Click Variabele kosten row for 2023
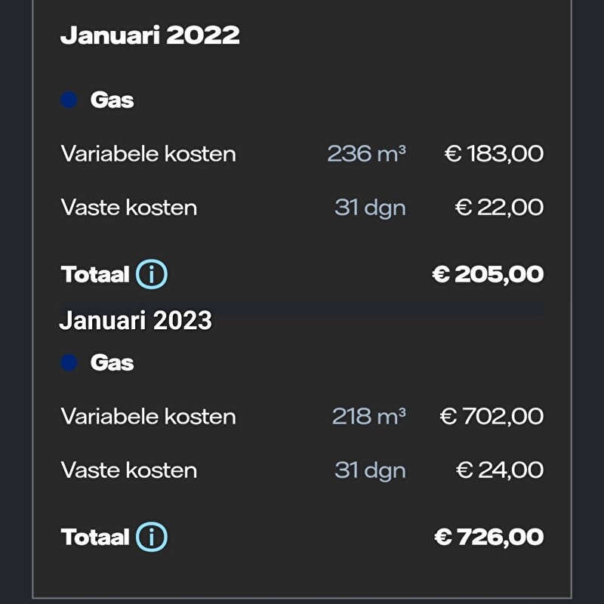Image resolution: width=604 pixels, height=604 pixels. pyautogui.click(x=302, y=417)
